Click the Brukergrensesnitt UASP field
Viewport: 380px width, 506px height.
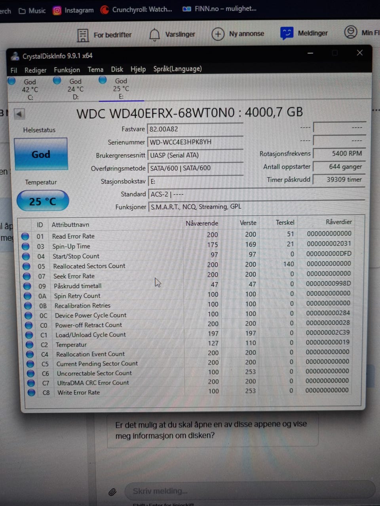coord(195,155)
